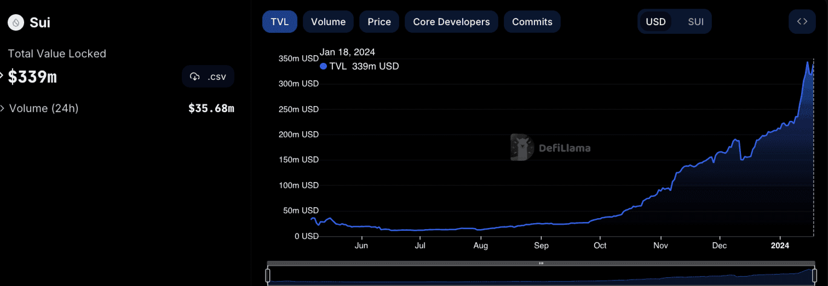This screenshot has height=286, width=828.
Task: Click the Sui chain name heading
Action: pyautogui.click(x=40, y=22)
